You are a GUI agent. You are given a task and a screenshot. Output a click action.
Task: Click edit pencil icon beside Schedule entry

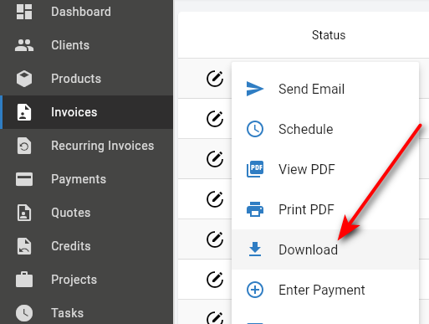[x=215, y=119]
